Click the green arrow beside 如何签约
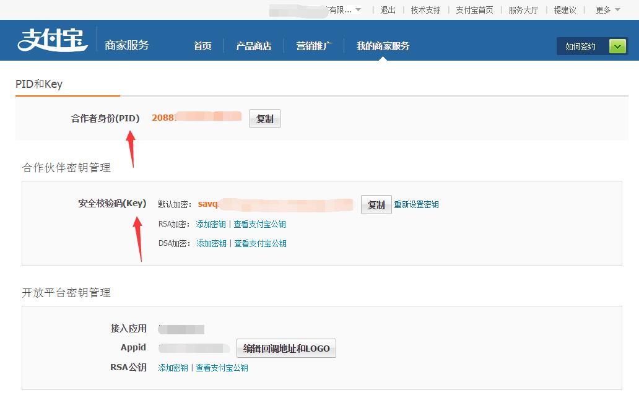639x403 pixels. click(x=617, y=46)
